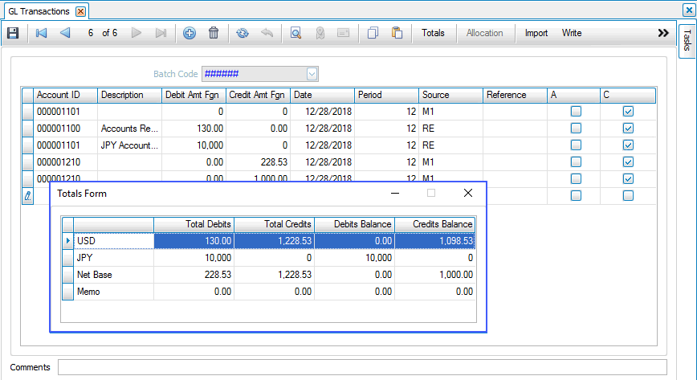Click the Write button
This screenshot has width=697, height=380.
(x=572, y=33)
